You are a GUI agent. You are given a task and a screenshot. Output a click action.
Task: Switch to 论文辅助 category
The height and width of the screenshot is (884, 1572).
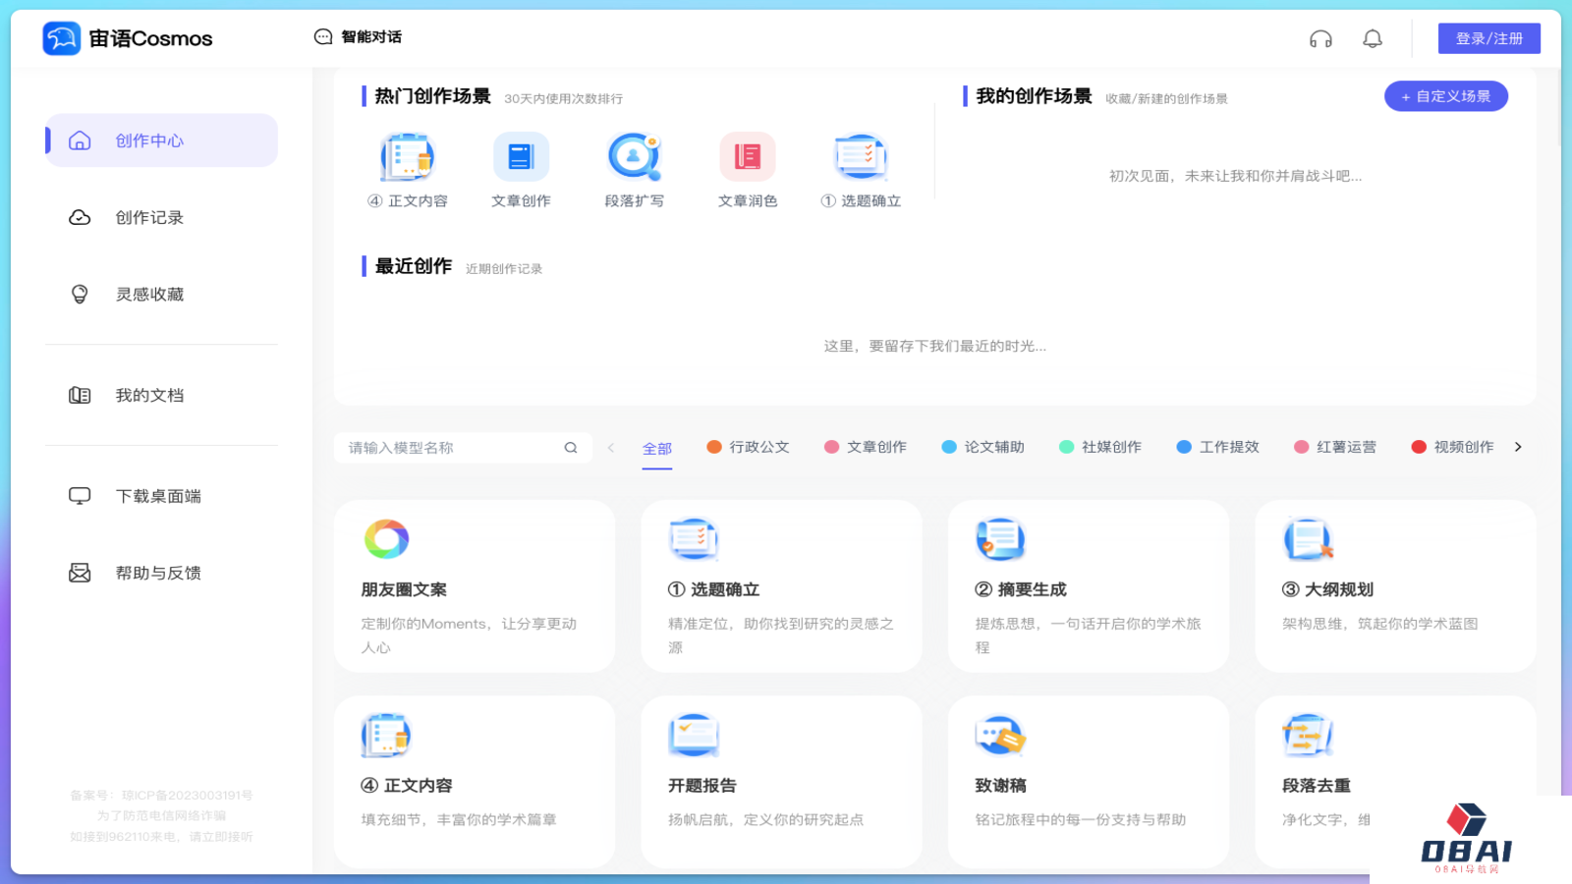pos(983,447)
